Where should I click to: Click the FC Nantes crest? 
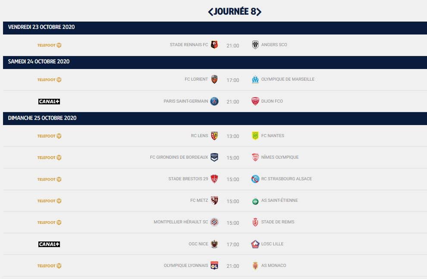[255, 135]
